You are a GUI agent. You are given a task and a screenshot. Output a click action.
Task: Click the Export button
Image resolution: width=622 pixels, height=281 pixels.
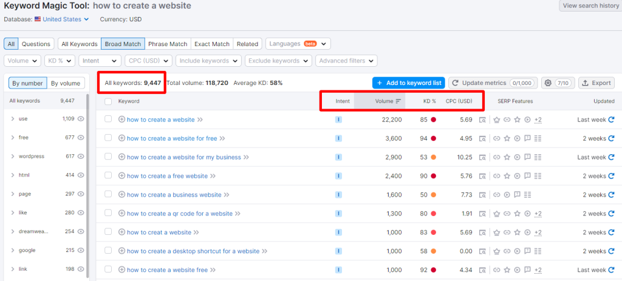coord(596,83)
